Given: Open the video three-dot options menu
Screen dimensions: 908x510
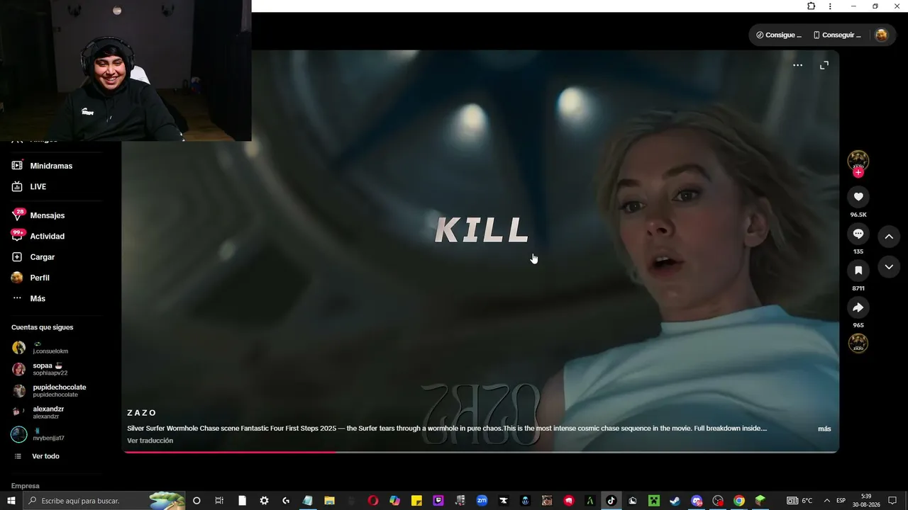Looking at the screenshot, I should coord(797,65).
